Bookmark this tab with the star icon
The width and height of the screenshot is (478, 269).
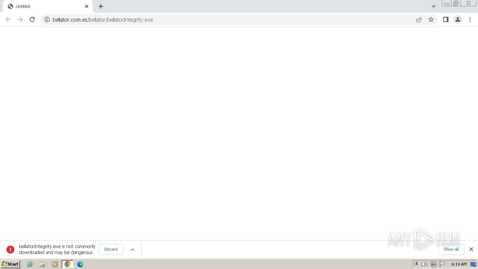pos(431,19)
